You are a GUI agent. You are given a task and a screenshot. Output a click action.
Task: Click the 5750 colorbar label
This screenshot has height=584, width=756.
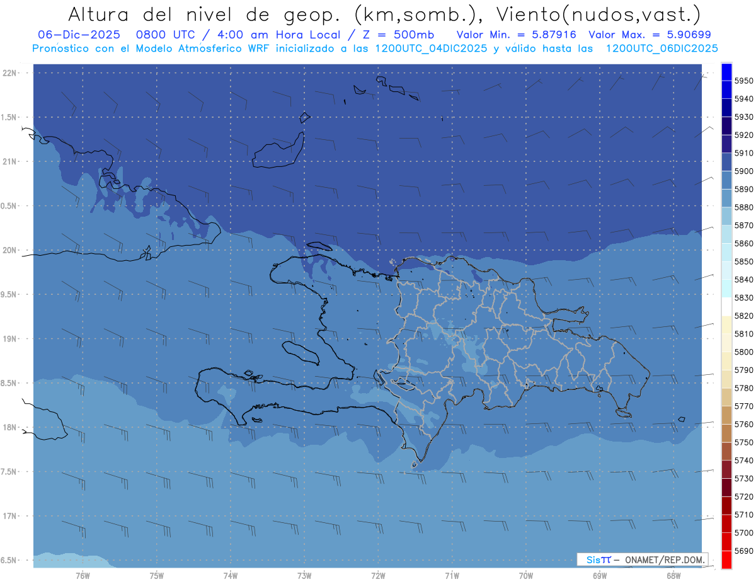click(743, 443)
